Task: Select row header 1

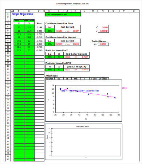Action: tap(8, 14)
